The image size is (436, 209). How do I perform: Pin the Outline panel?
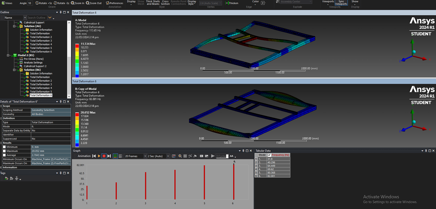coord(60,12)
